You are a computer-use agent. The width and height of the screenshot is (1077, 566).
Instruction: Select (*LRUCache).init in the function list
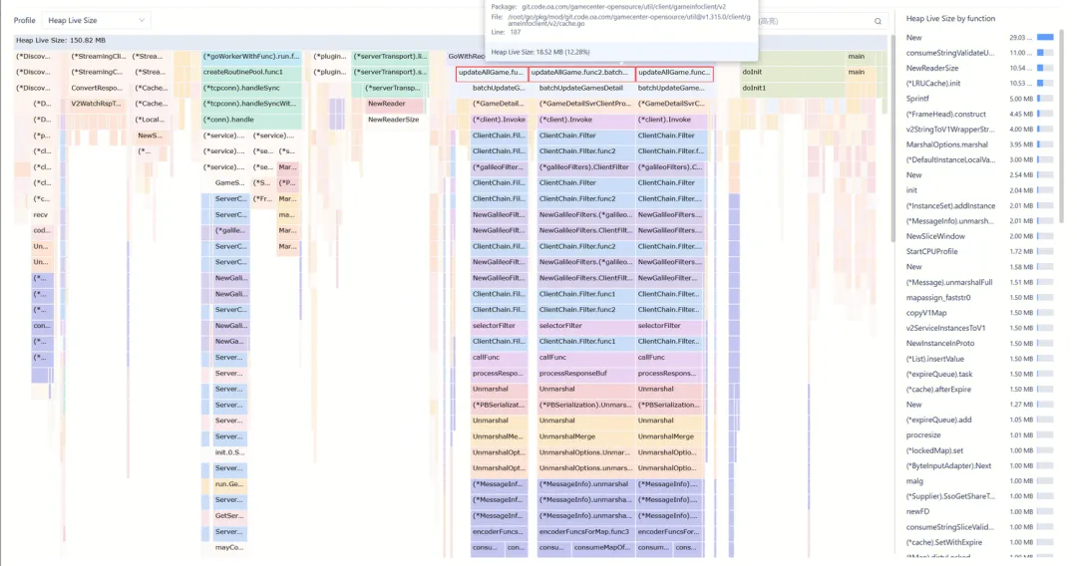click(933, 83)
